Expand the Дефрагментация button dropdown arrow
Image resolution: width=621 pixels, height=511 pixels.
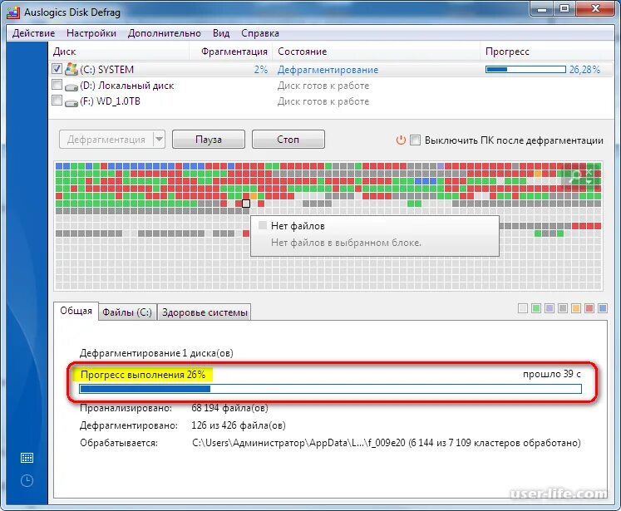pyautogui.click(x=159, y=140)
